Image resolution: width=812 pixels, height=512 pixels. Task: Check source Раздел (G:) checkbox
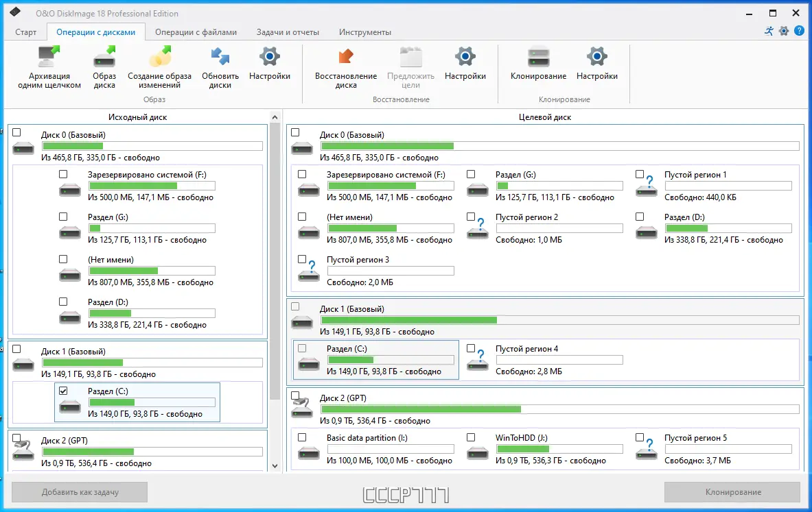[63, 217]
